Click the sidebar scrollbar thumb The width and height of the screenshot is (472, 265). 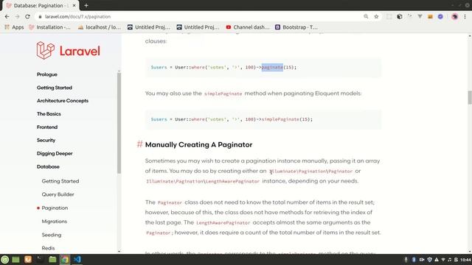click(x=119, y=123)
